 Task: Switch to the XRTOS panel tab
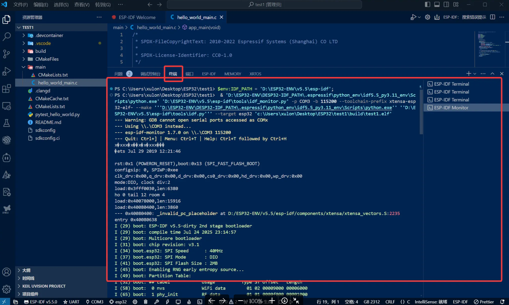point(255,74)
